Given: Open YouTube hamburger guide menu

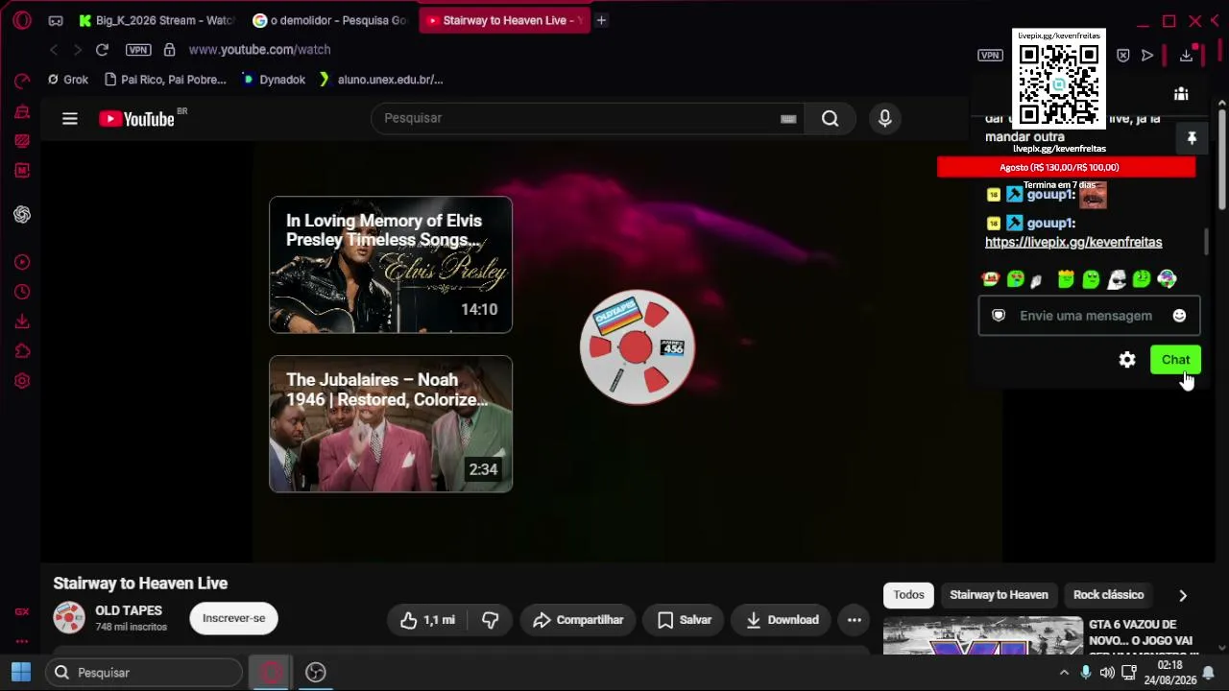Looking at the screenshot, I should coord(70,119).
